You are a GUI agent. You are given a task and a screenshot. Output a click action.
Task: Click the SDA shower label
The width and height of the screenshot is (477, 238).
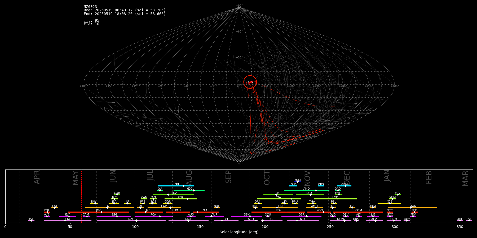point(174,193)
